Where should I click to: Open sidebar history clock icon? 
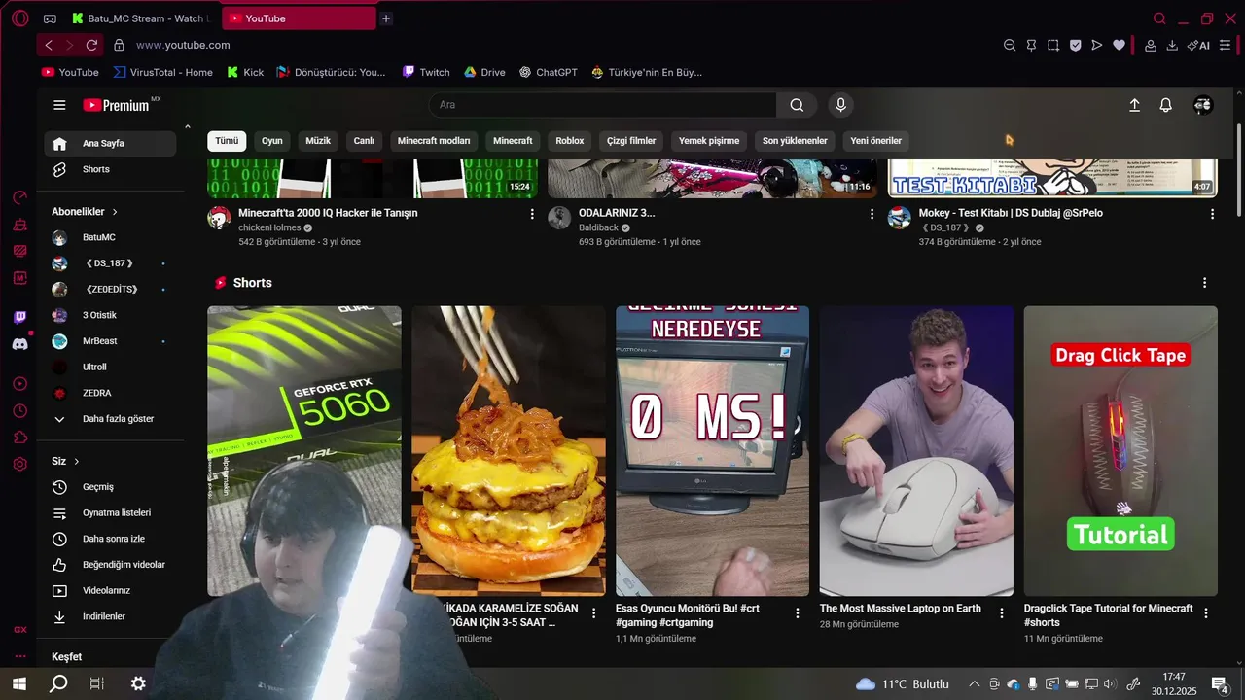pyautogui.click(x=20, y=411)
